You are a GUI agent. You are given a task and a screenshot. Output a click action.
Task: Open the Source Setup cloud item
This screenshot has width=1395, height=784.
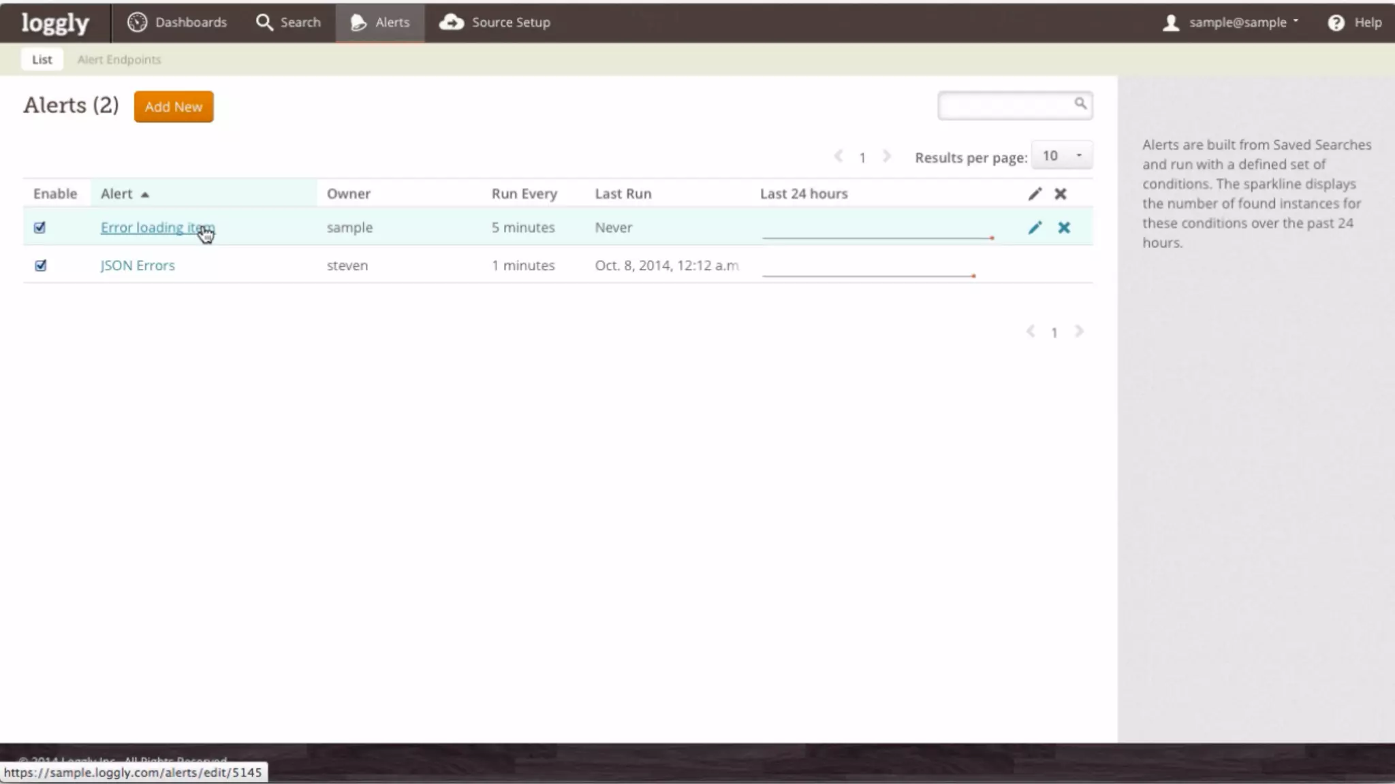click(x=495, y=22)
